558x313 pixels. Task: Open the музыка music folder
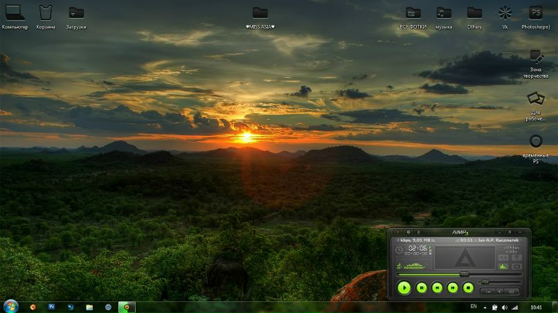tap(444, 13)
